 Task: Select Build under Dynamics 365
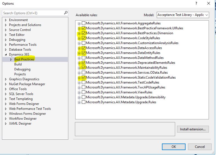(18, 64)
